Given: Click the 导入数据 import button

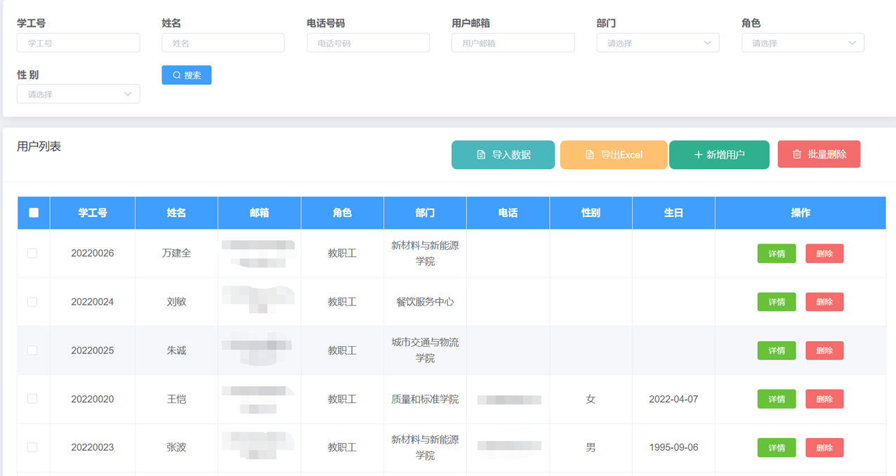Looking at the screenshot, I should coord(503,155).
